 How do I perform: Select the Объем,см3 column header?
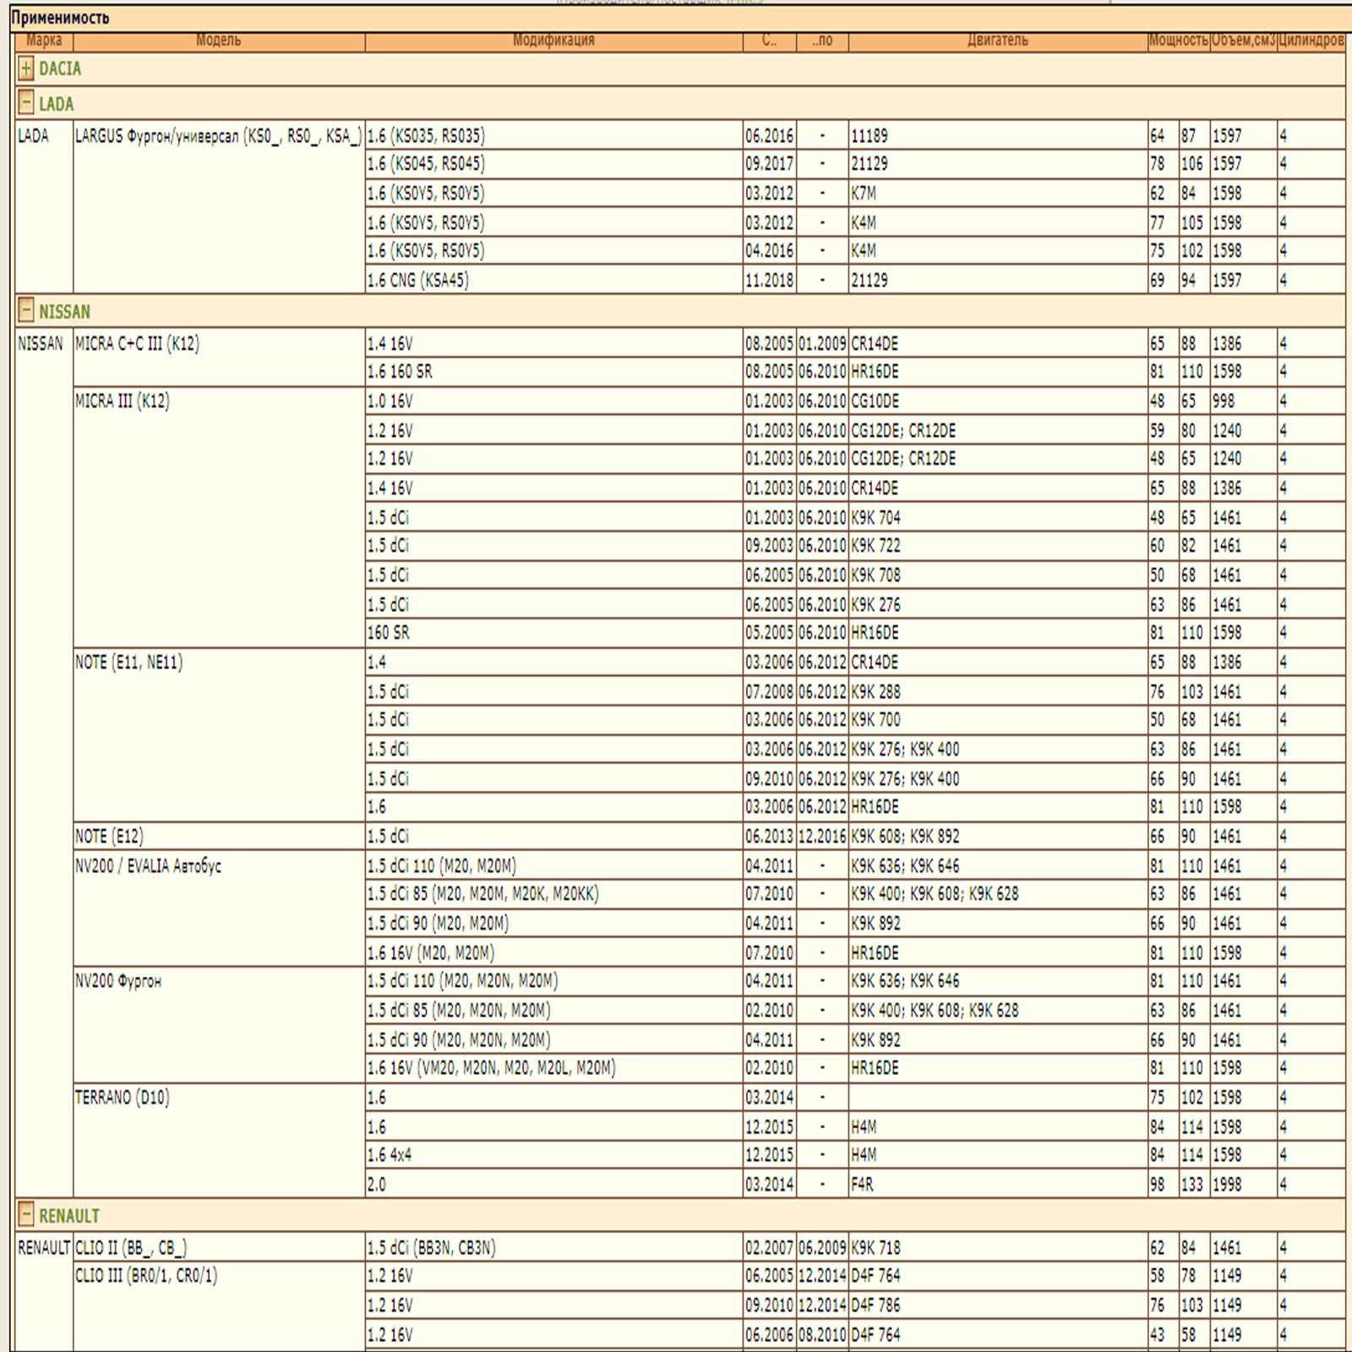pyautogui.click(x=1243, y=41)
